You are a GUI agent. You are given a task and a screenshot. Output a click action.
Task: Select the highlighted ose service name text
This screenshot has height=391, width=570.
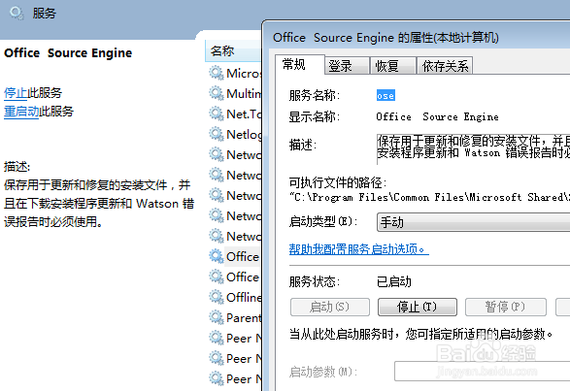click(386, 96)
